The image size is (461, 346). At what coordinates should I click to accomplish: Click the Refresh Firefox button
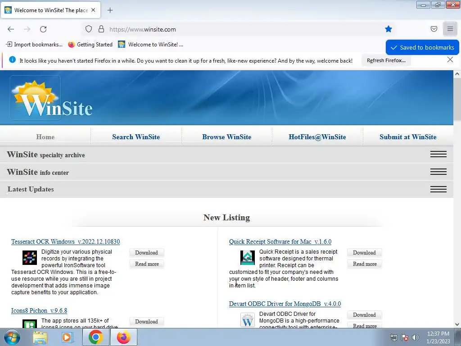(386, 60)
